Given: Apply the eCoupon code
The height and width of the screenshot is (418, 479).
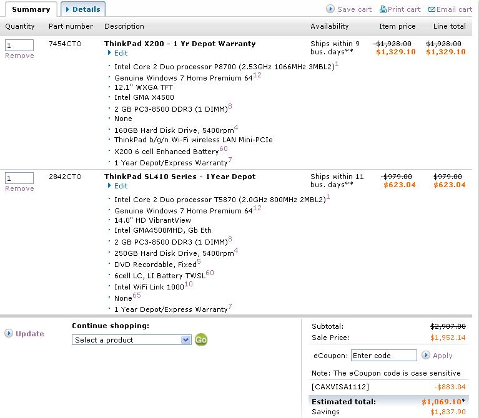Looking at the screenshot, I should coord(442,356).
